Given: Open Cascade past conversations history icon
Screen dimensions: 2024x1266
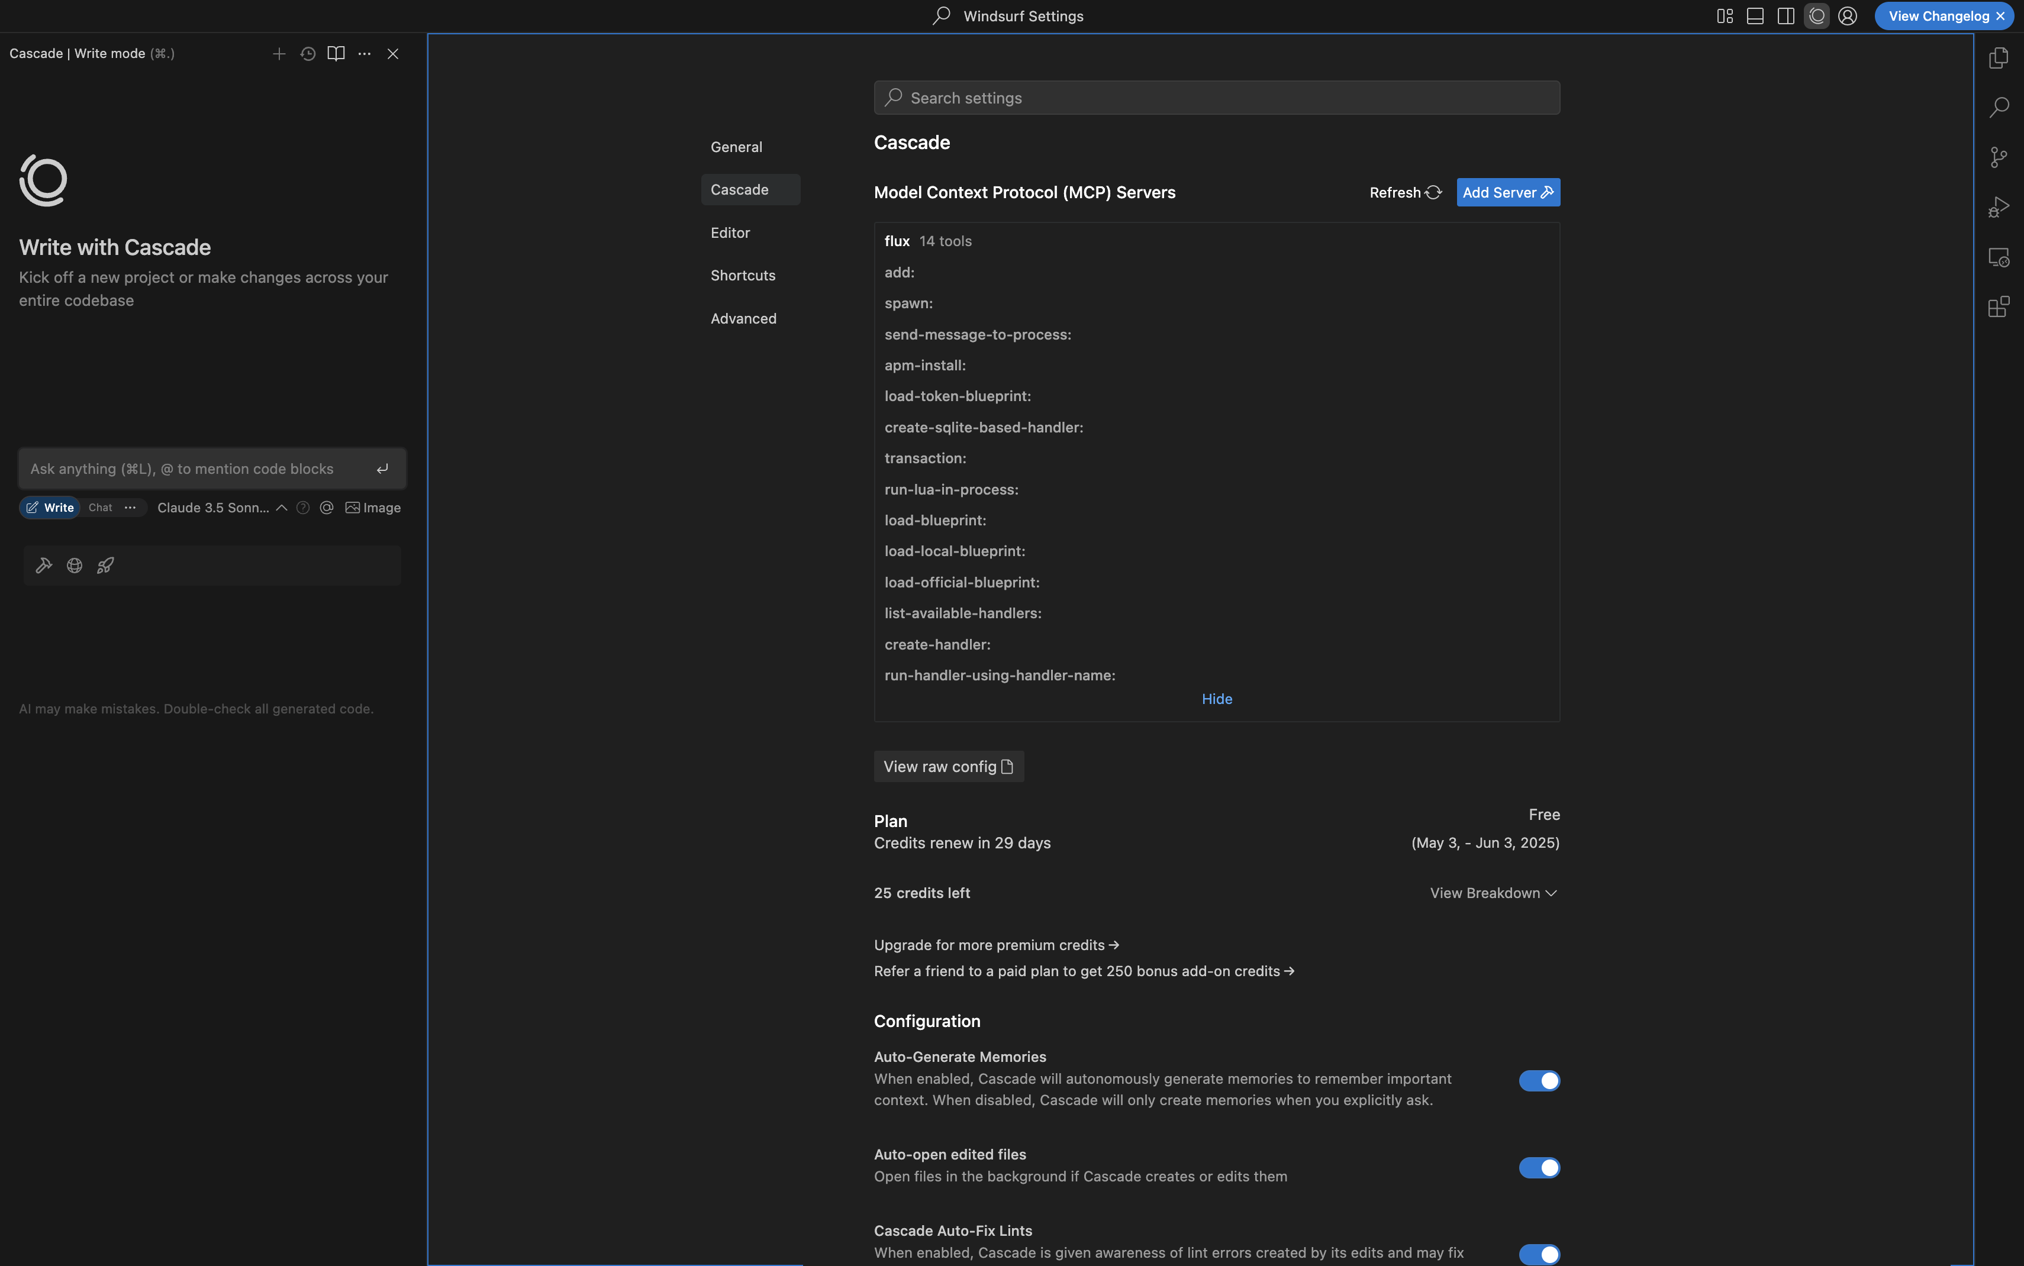Looking at the screenshot, I should tap(307, 54).
